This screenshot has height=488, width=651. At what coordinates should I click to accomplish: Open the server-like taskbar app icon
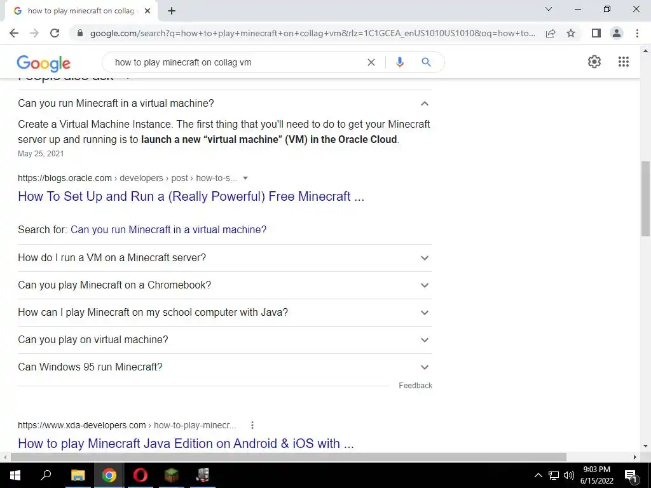[x=203, y=475]
